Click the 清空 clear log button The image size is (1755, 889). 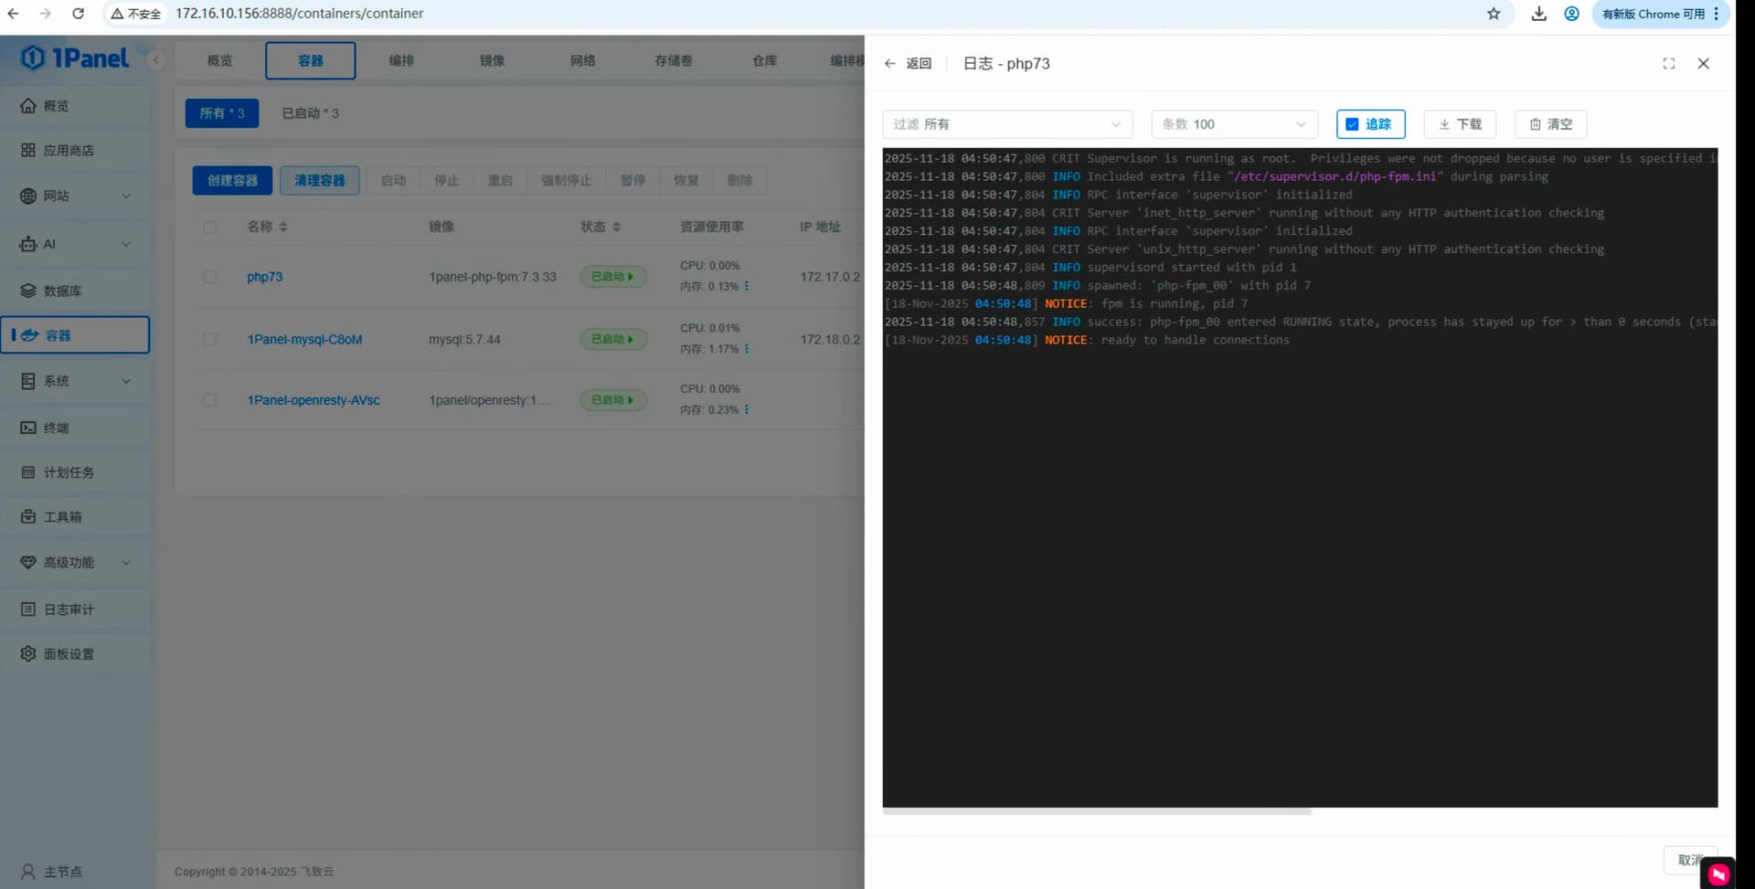pyautogui.click(x=1550, y=124)
